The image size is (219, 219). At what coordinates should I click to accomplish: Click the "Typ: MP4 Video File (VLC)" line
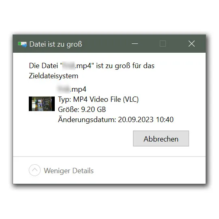click(98, 99)
